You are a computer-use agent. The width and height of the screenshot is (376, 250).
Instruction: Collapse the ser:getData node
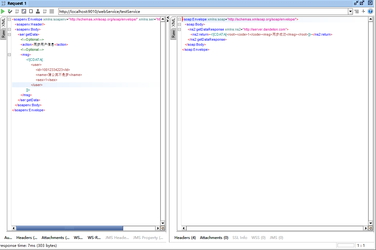[9, 34]
